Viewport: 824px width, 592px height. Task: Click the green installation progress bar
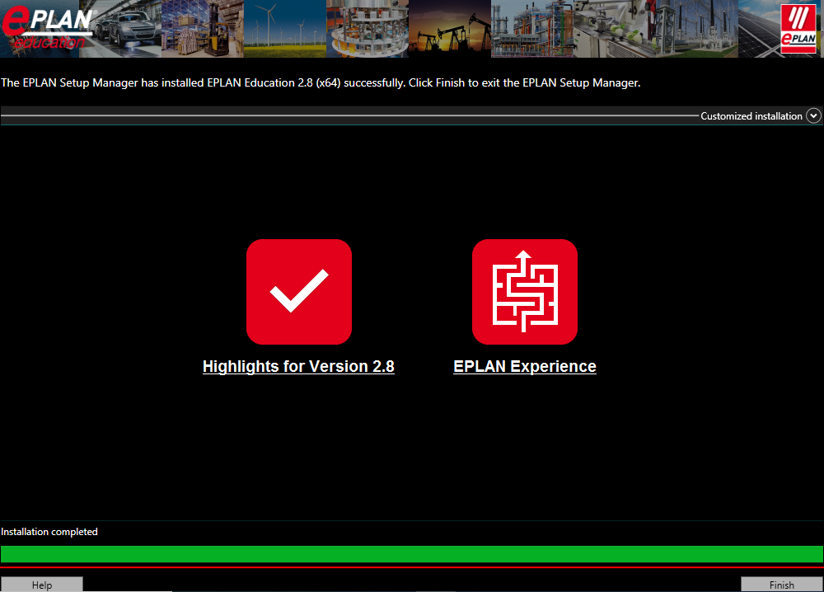(412, 554)
